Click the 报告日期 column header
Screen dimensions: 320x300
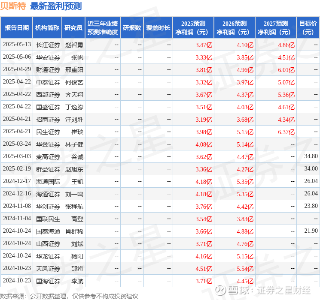16,28
